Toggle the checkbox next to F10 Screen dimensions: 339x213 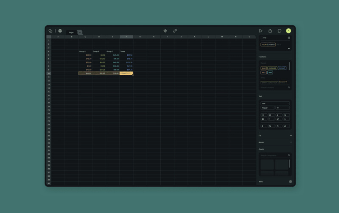pyautogui.click(x=262, y=38)
